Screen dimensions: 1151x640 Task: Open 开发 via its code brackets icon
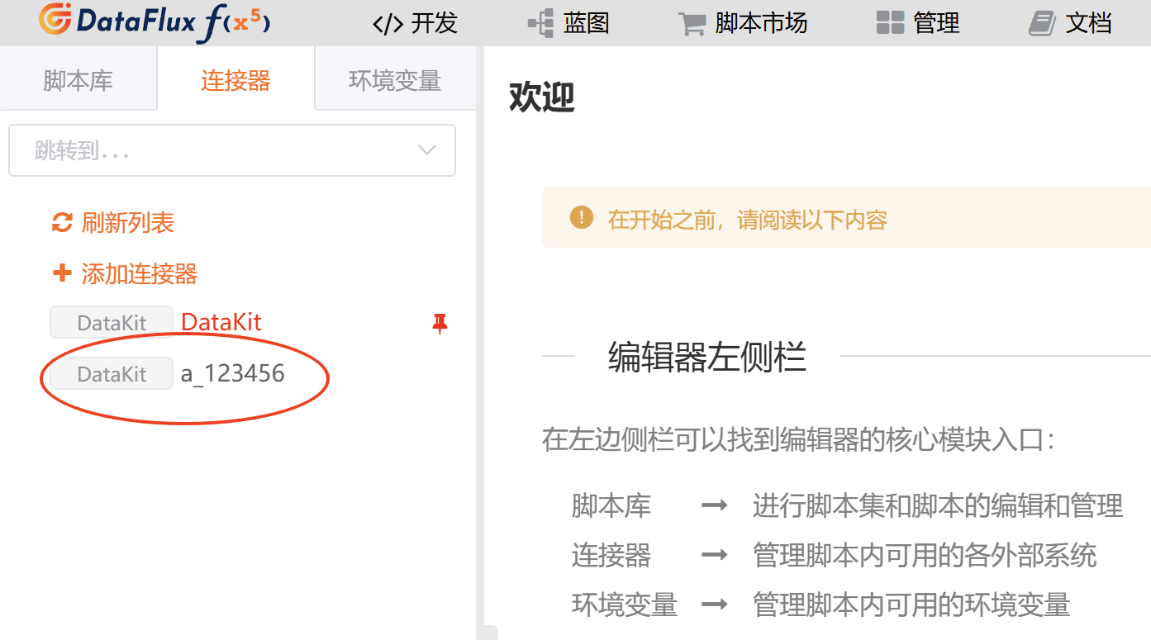click(388, 24)
